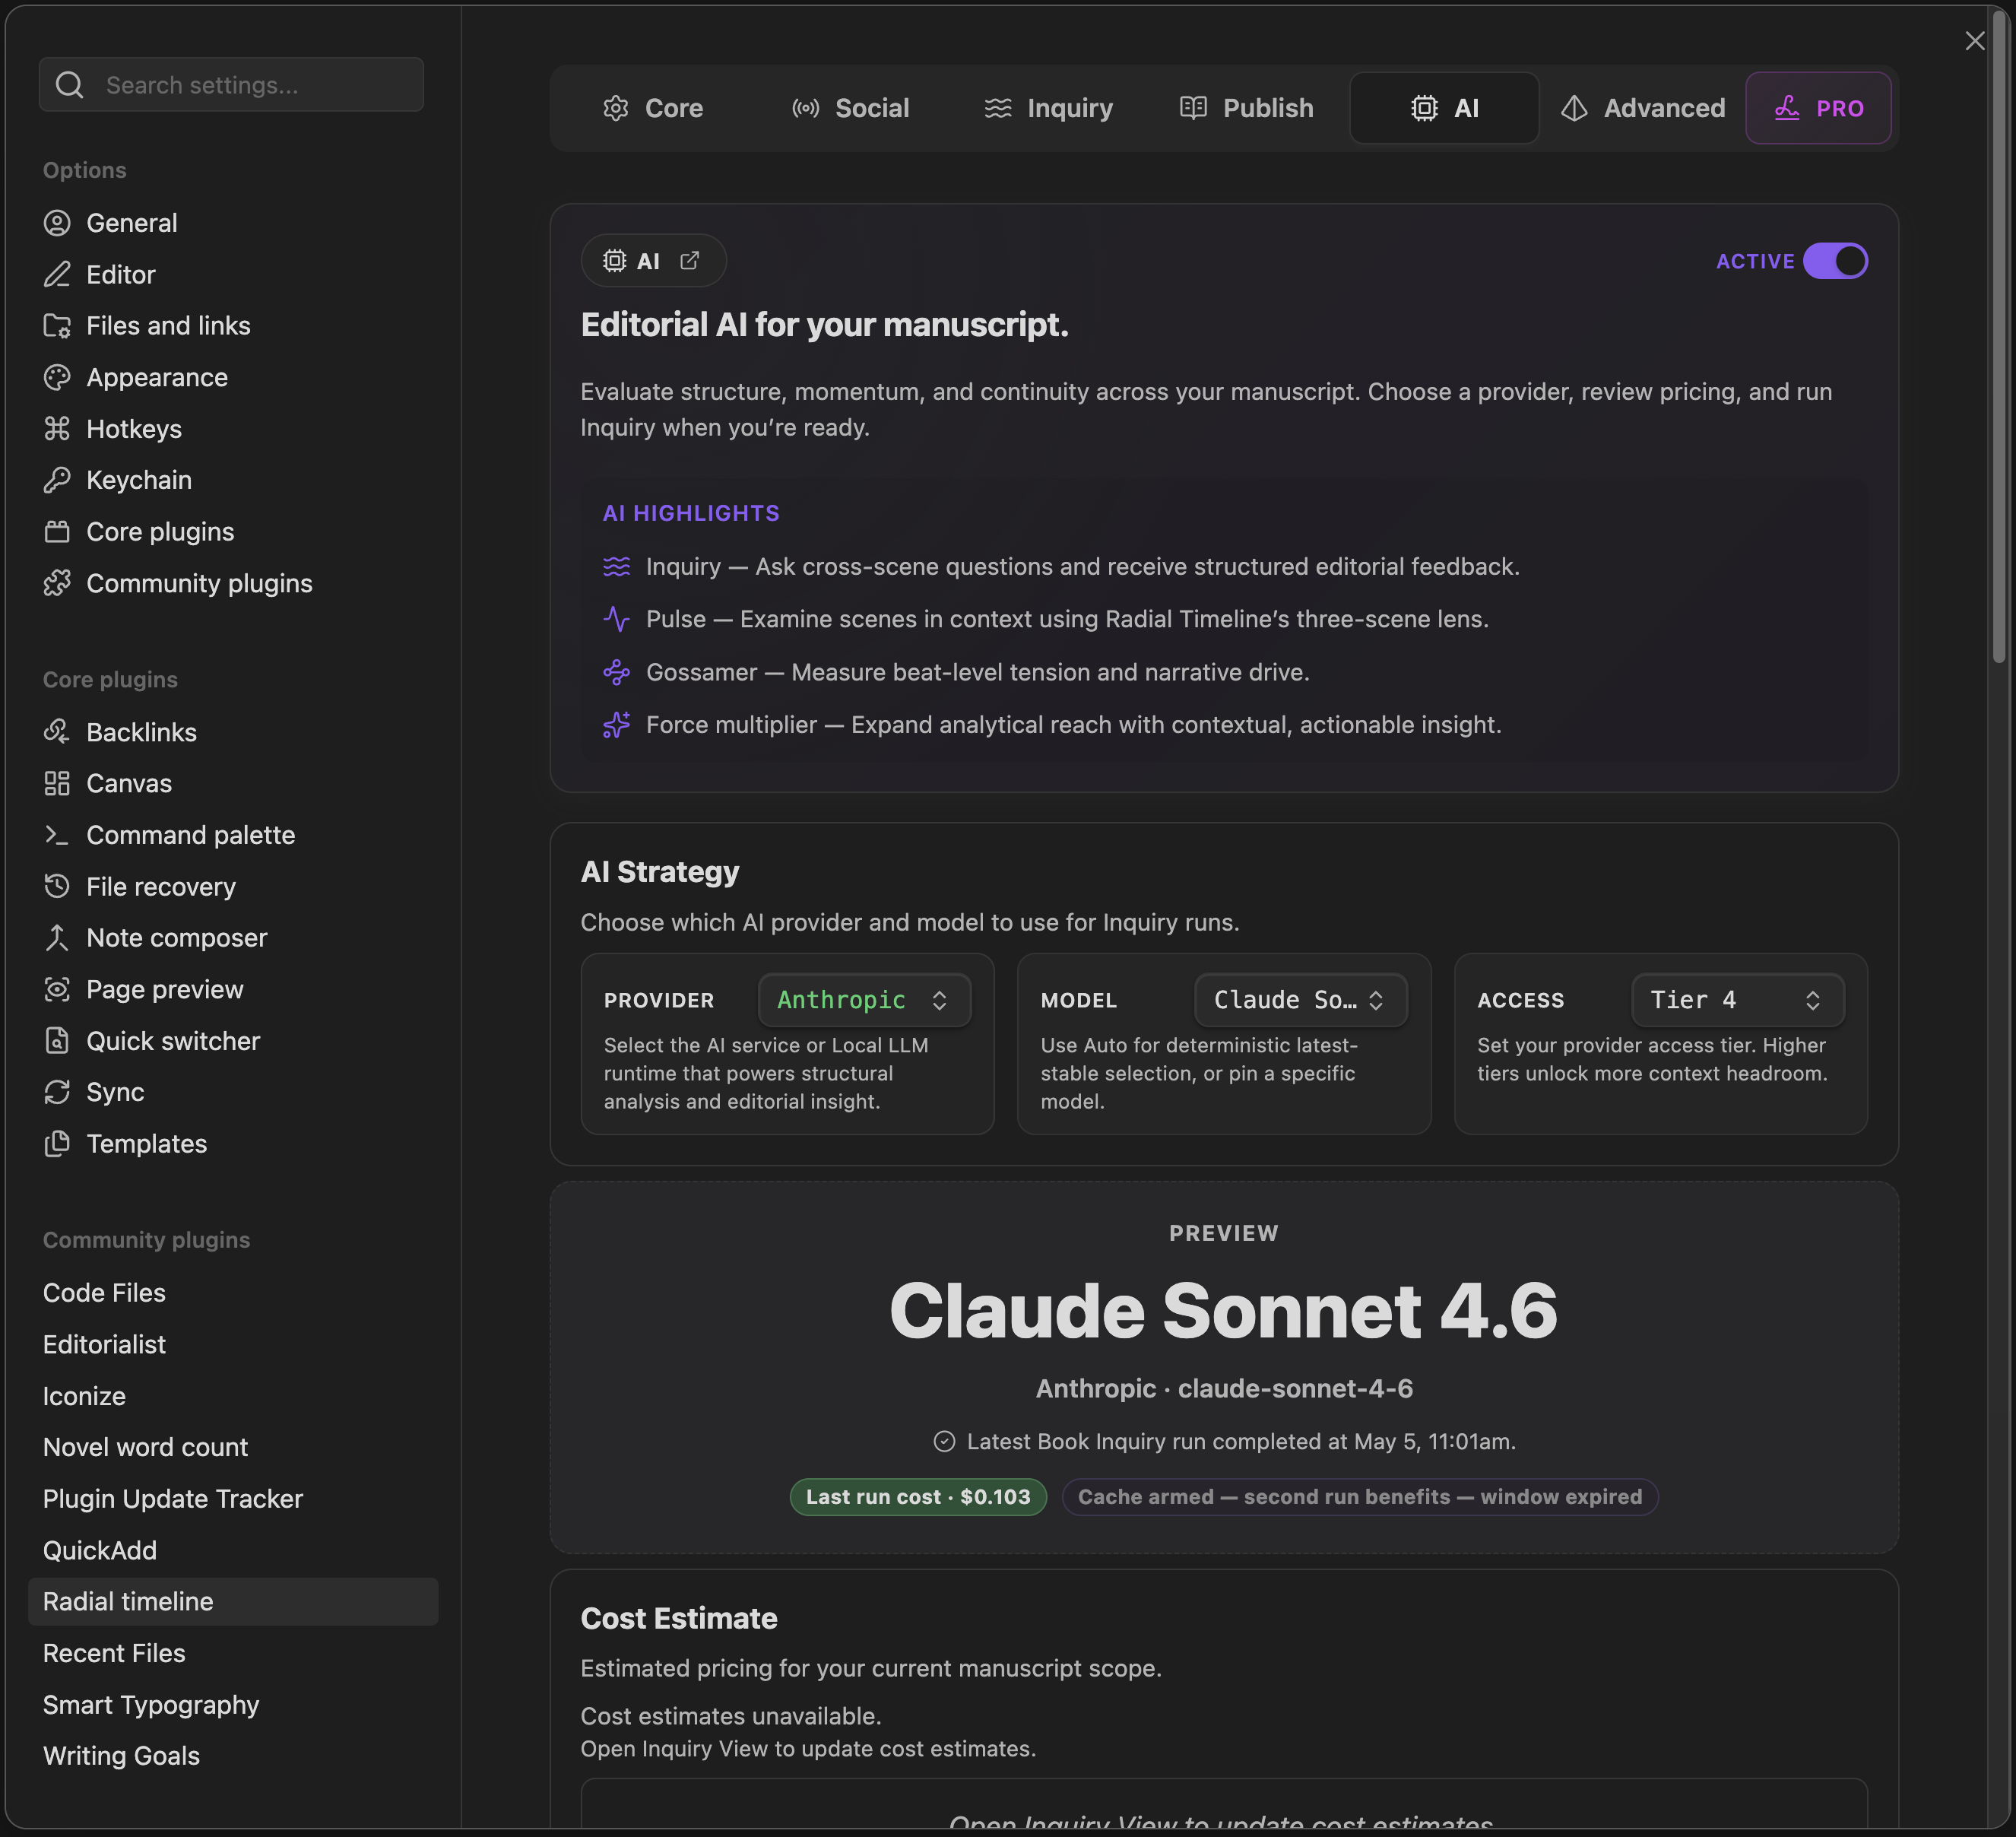Click the Sync arrows icon
Screen dimensions: 2016x1837
pos(57,1092)
